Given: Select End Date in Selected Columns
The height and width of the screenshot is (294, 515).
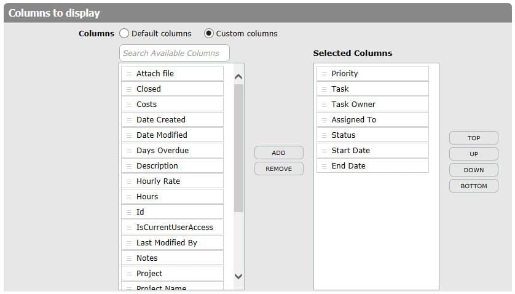Looking at the screenshot, I should tap(373, 166).
